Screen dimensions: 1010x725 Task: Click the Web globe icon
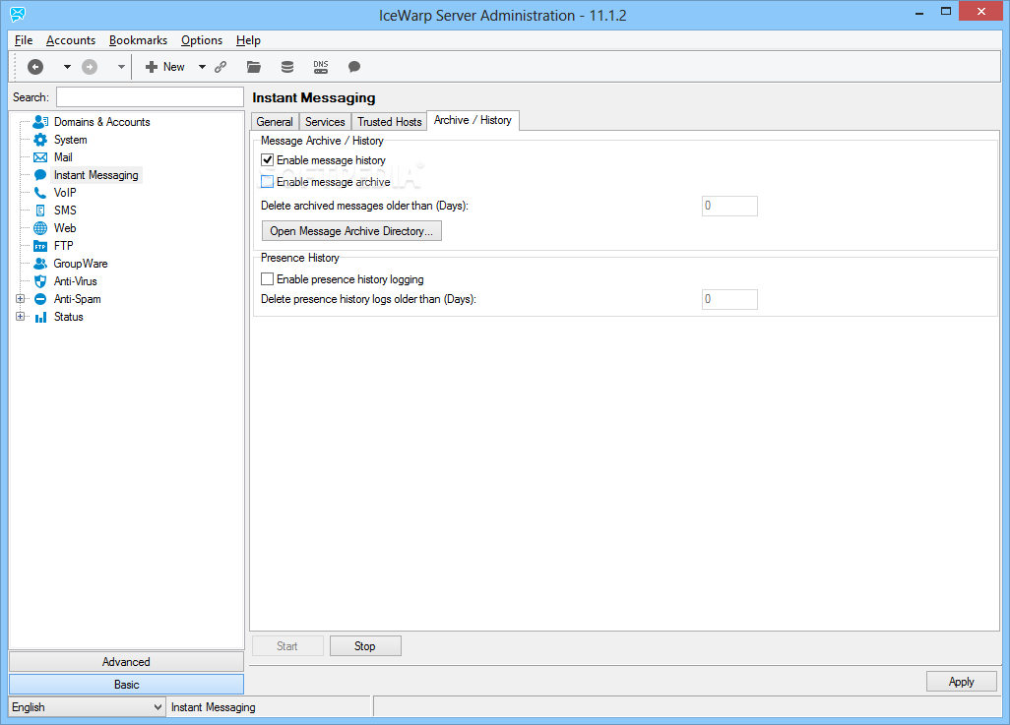point(40,228)
